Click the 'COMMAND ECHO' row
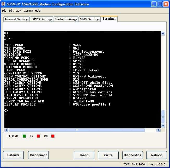 pos(45,58)
